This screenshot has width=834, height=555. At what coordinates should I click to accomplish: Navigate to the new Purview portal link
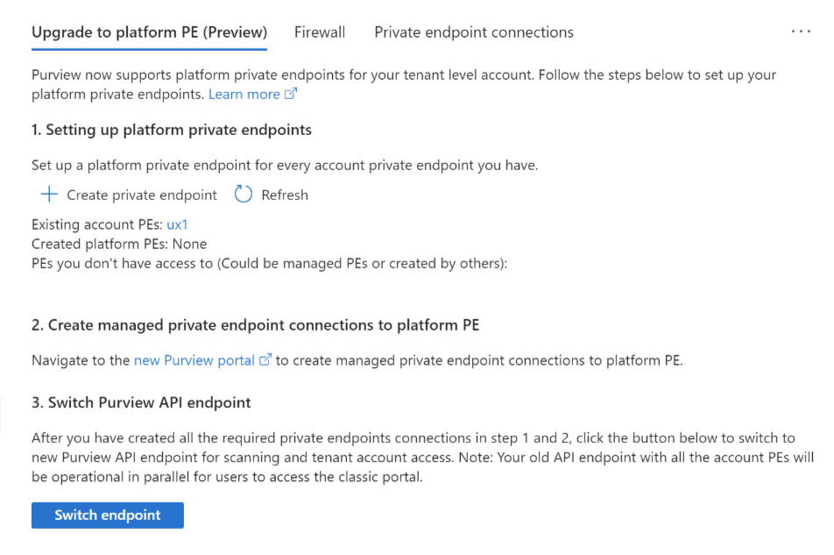(194, 360)
